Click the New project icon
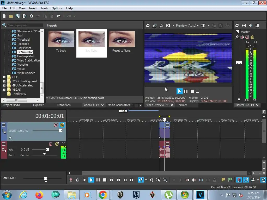The width and height of the screenshot is (267, 200). (x=4, y=16)
